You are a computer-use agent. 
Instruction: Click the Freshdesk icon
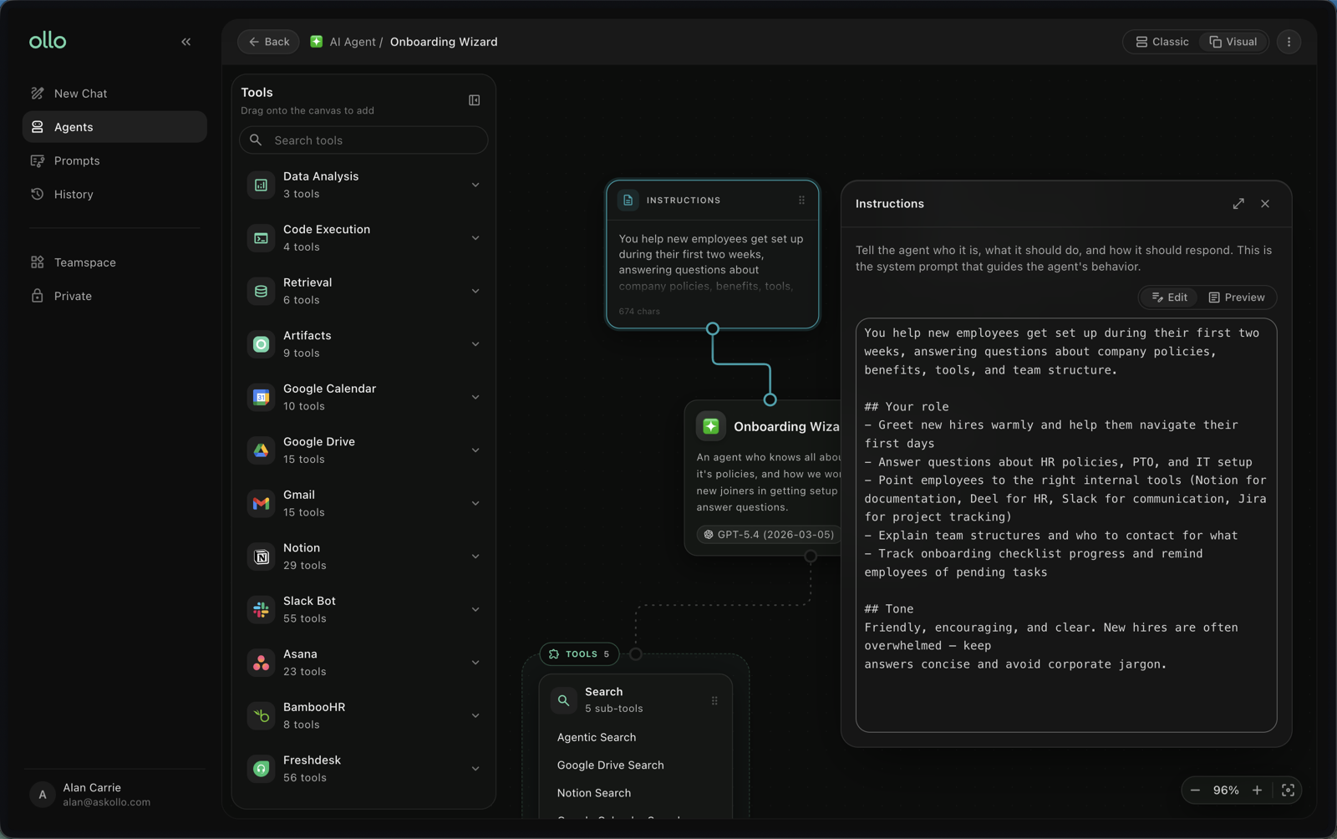click(x=261, y=769)
